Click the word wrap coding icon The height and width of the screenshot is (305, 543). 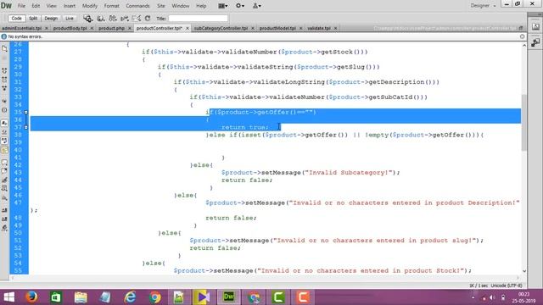4,141
